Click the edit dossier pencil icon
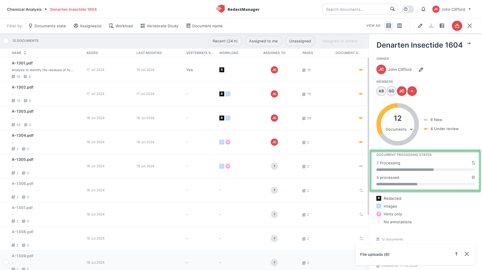 click(x=420, y=26)
